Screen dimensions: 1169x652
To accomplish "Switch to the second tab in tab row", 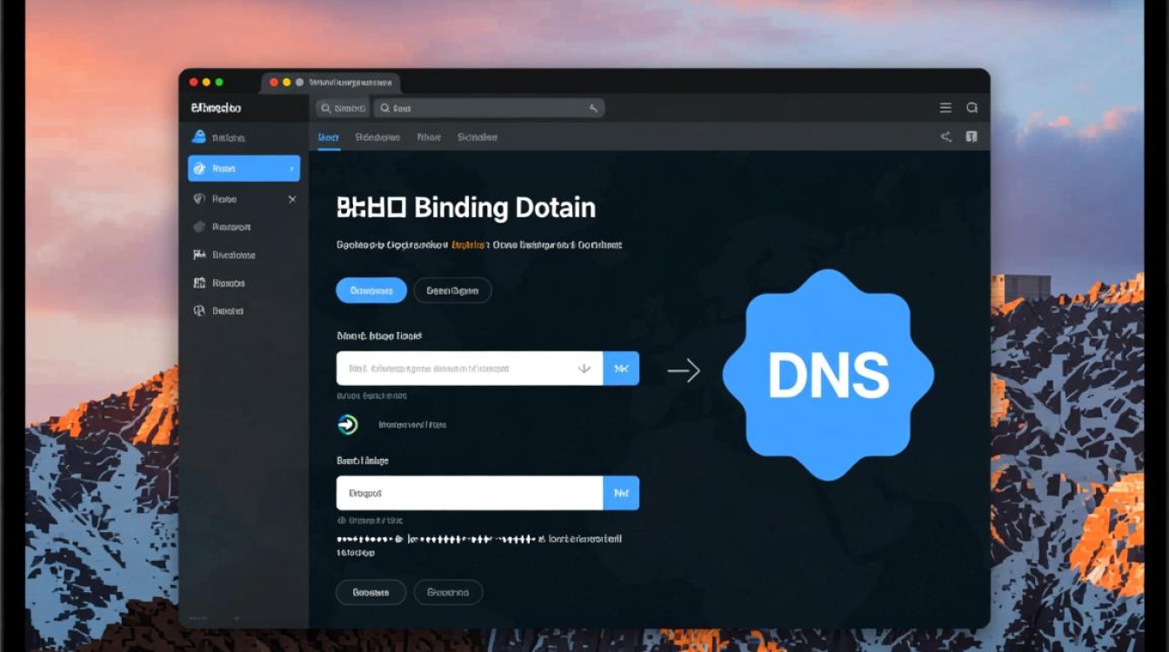I will point(377,137).
